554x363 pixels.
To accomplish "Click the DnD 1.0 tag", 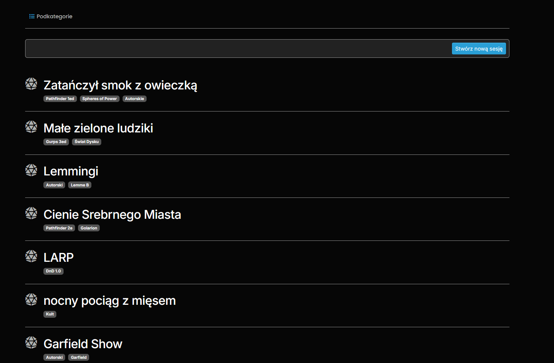I will coord(53,271).
